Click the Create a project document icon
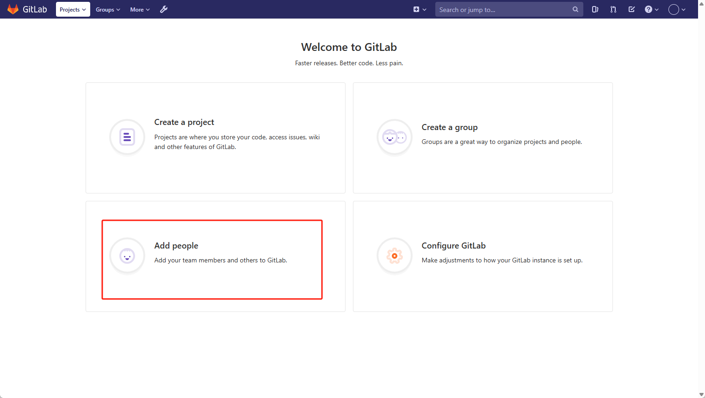This screenshot has width=705, height=398. (127, 137)
